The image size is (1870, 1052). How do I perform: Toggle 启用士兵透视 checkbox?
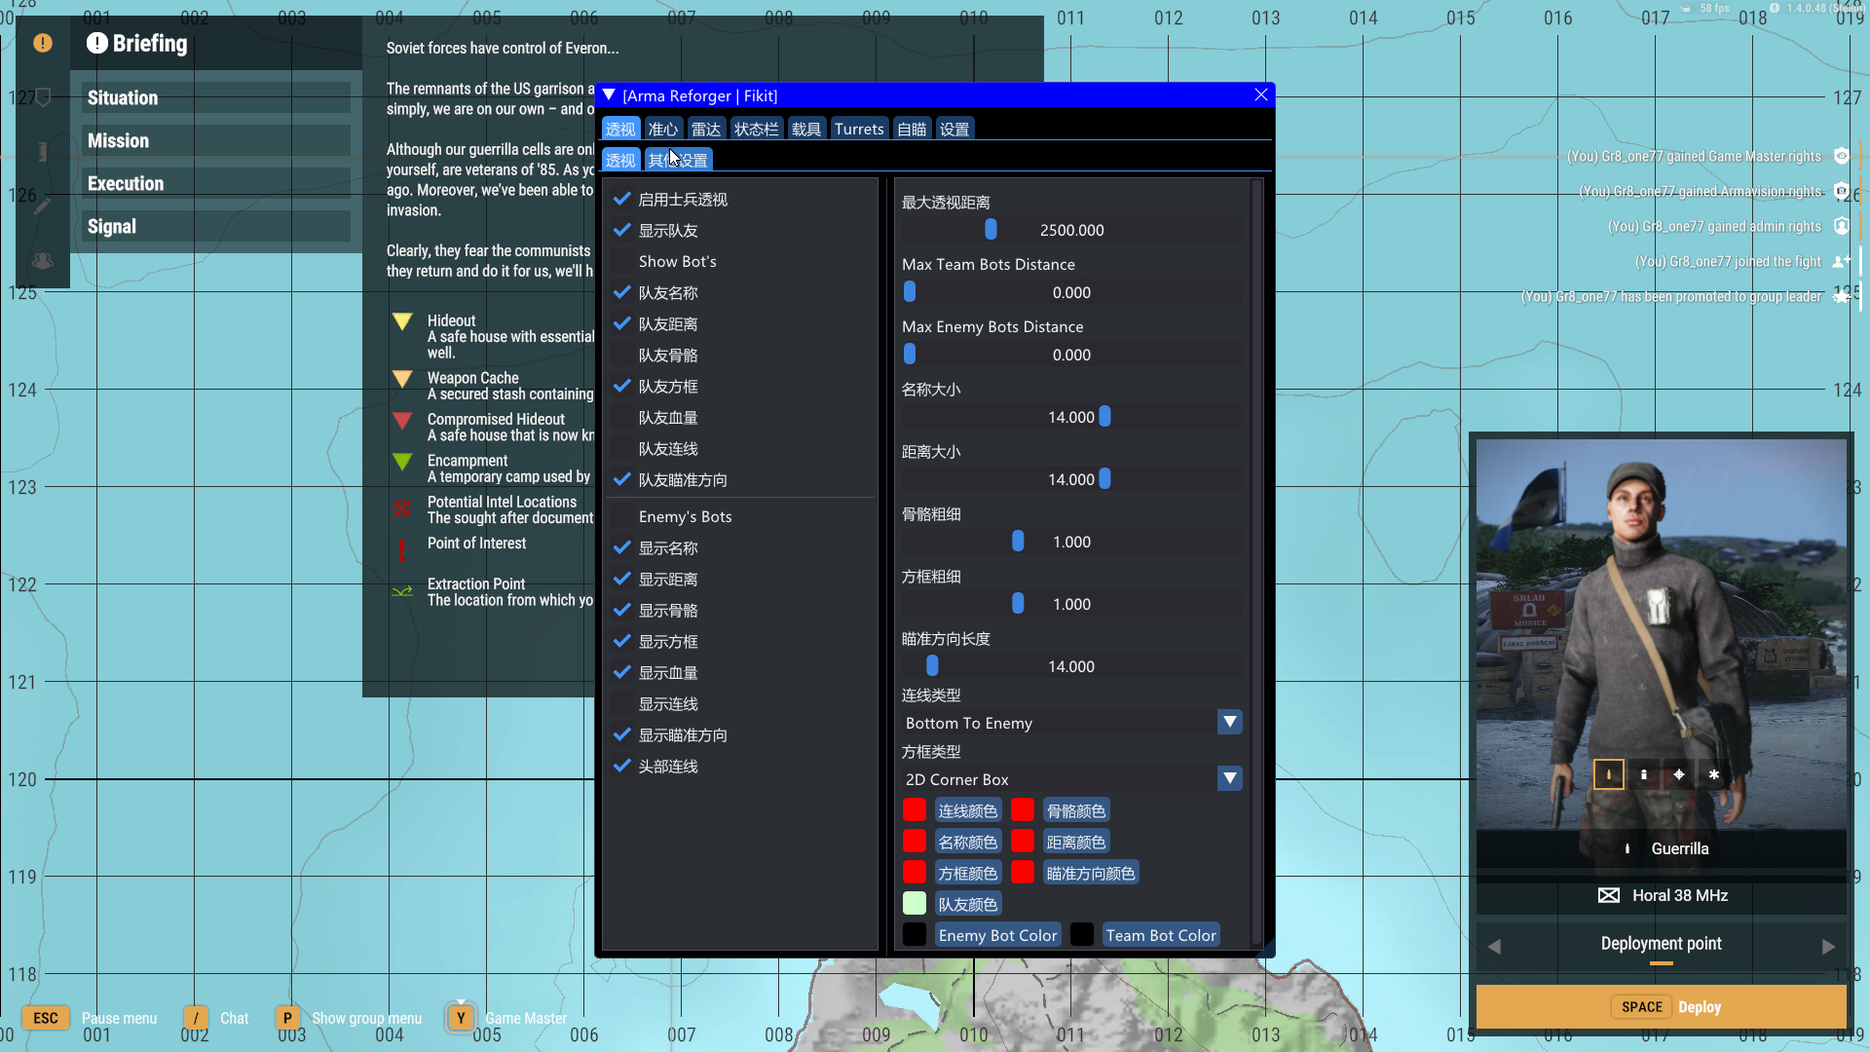coord(622,200)
